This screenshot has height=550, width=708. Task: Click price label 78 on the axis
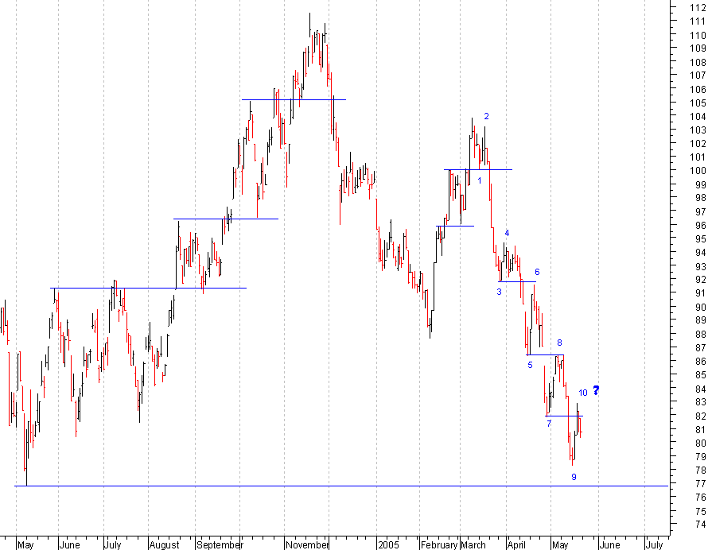click(x=700, y=471)
